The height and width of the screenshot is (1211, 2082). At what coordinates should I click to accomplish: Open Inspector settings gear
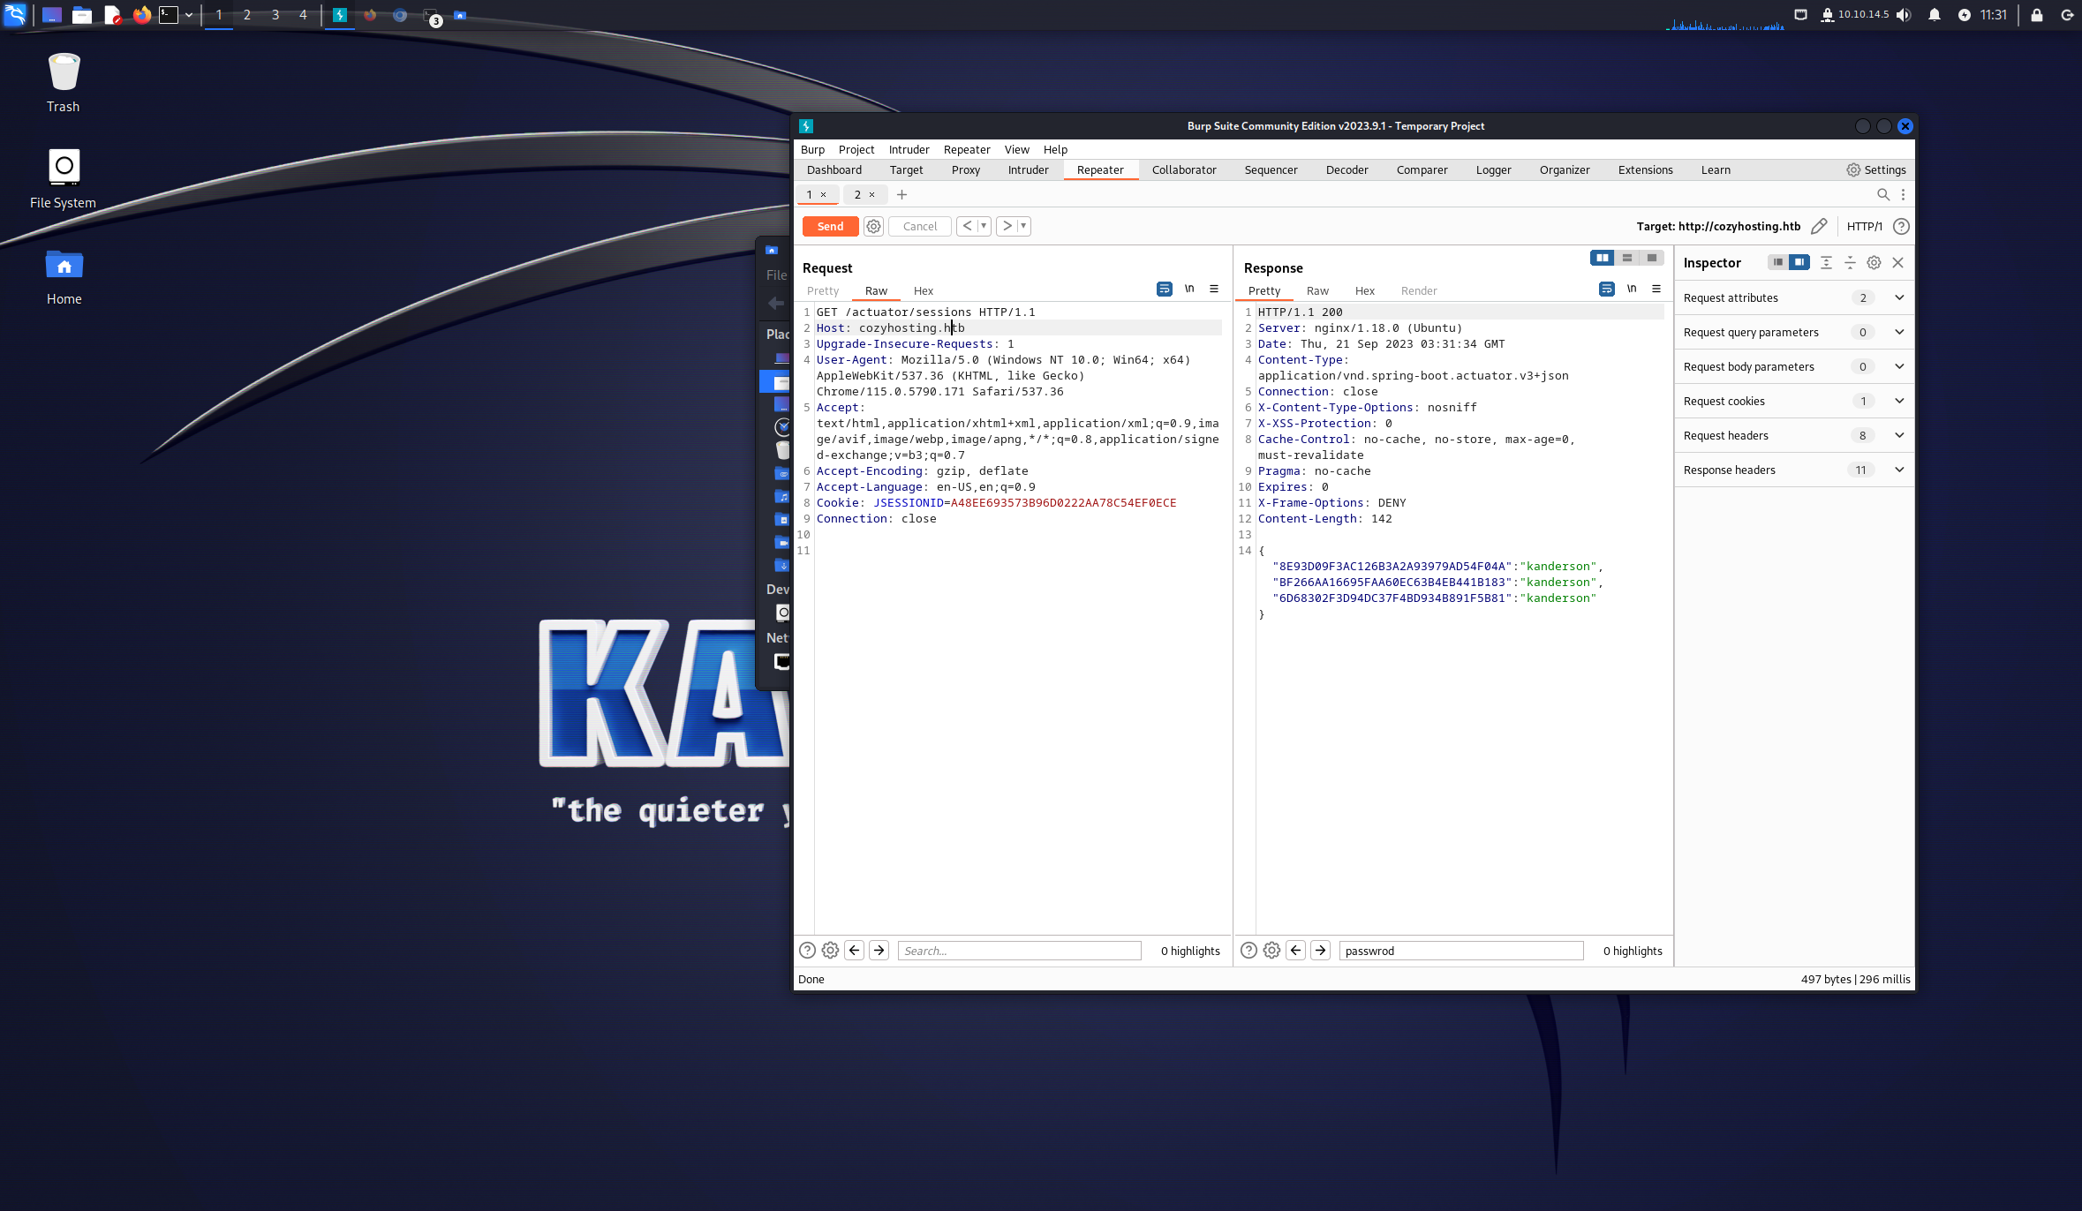click(x=1874, y=262)
